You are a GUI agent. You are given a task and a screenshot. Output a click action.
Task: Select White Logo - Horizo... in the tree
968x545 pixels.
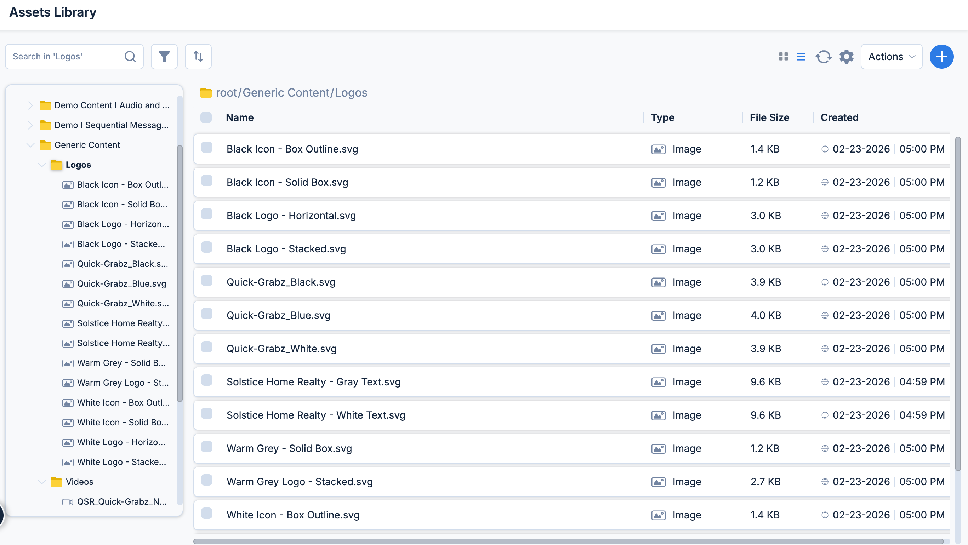click(121, 442)
